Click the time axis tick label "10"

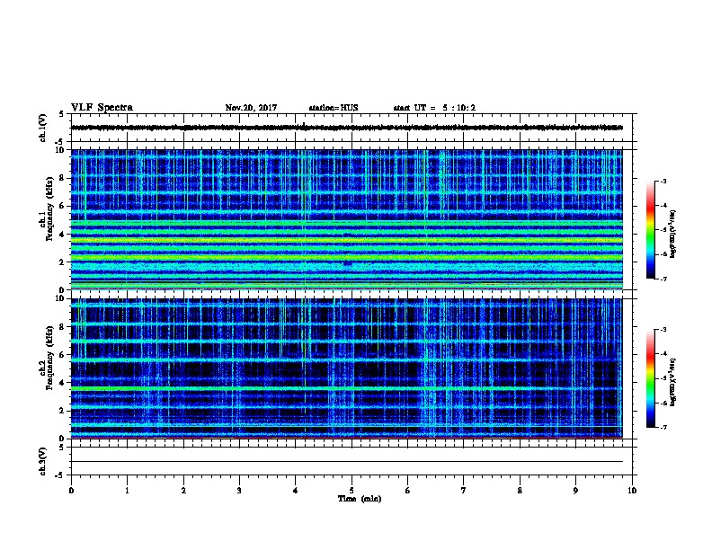(632, 490)
